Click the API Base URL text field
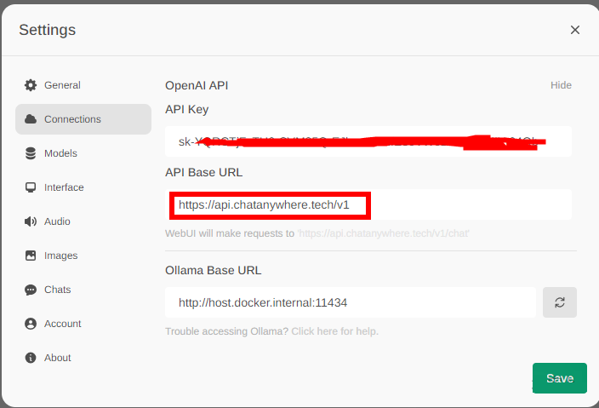Viewport: 599px width, 408px height. point(368,204)
